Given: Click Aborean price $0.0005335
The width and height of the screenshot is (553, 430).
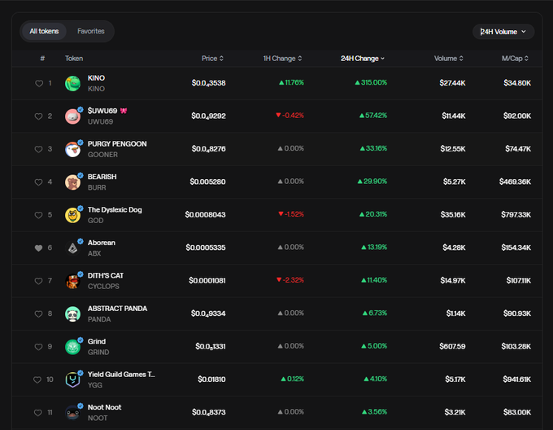Looking at the screenshot, I should point(206,248).
